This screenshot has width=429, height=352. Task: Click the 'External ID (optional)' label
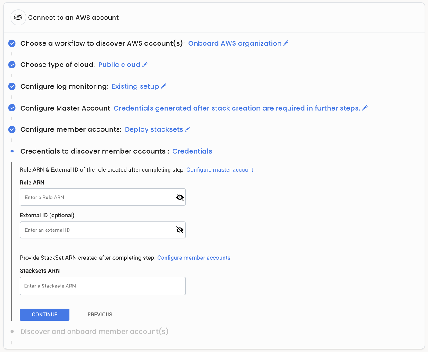click(x=47, y=215)
